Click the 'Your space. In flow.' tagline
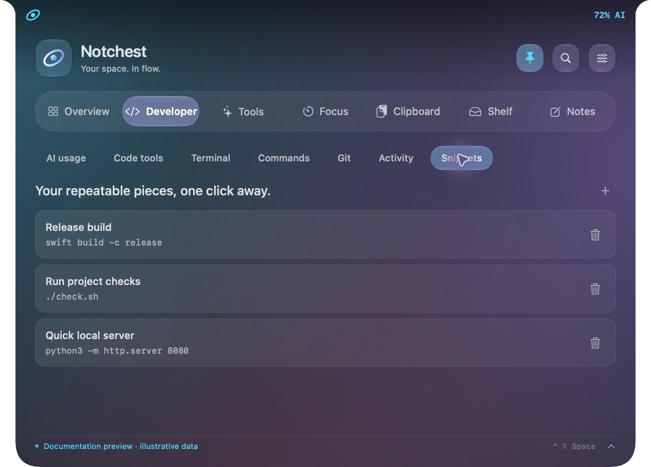Viewport: 651px width, 467px height. [121, 69]
